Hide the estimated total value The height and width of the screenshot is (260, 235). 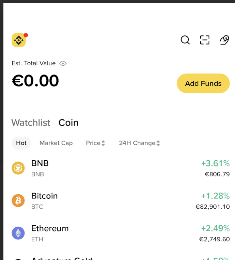[63, 63]
